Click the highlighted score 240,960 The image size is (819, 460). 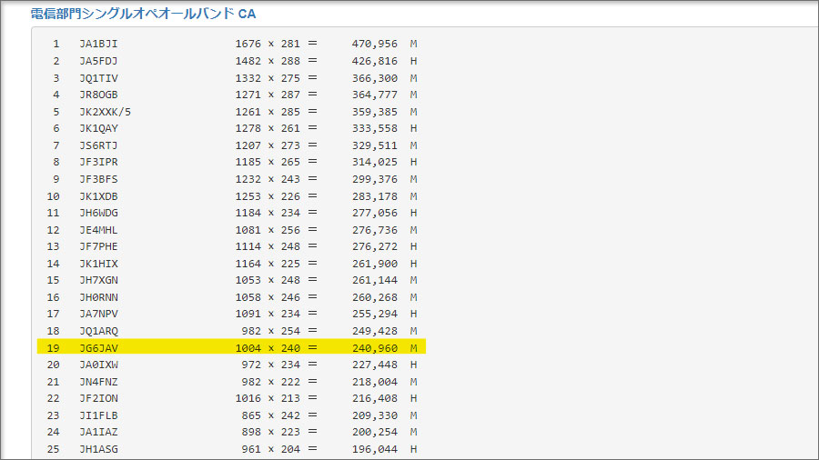[x=375, y=347]
